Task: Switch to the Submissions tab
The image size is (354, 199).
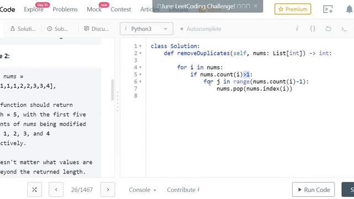Action: click(58, 29)
